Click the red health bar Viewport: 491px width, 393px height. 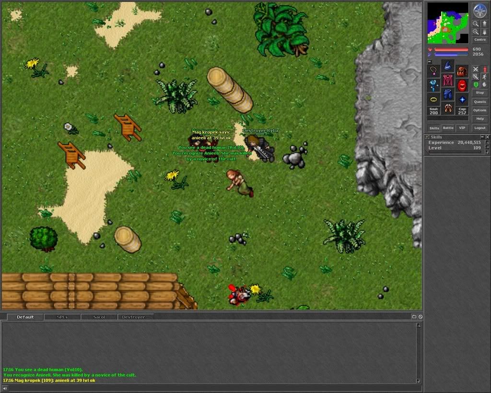pos(451,49)
